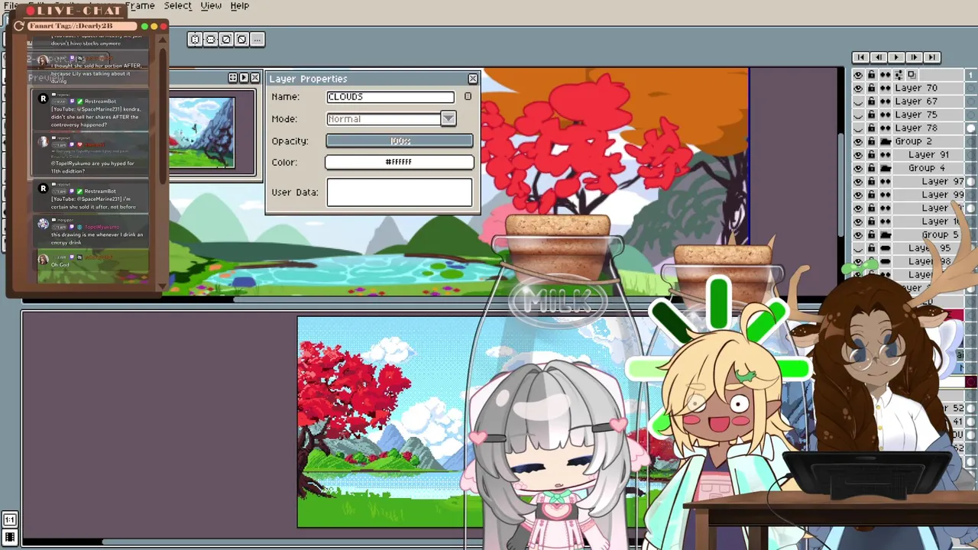The height and width of the screenshot is (550, 978).
Task: Click the timeline header lock icon
Action: tap(871, 74)
